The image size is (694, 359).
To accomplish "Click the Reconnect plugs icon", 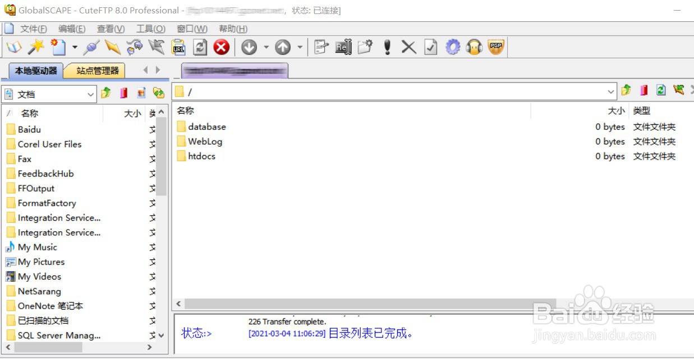I will click(x=135, y=47).
